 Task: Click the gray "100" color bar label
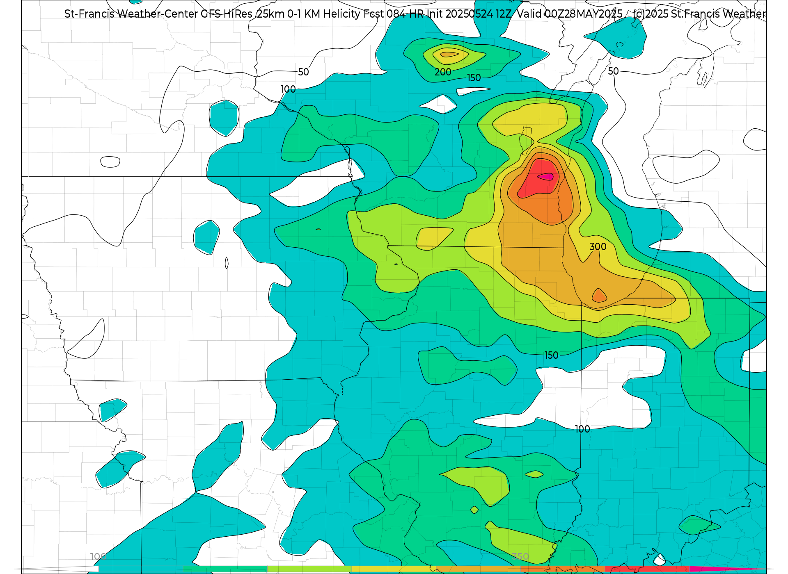(x=98, y=557)
